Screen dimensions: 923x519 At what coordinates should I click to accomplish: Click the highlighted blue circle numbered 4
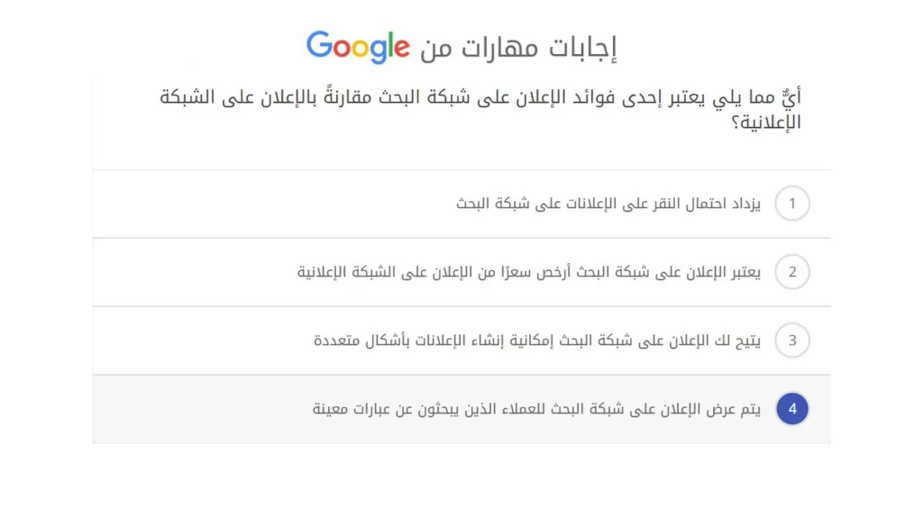792,408
